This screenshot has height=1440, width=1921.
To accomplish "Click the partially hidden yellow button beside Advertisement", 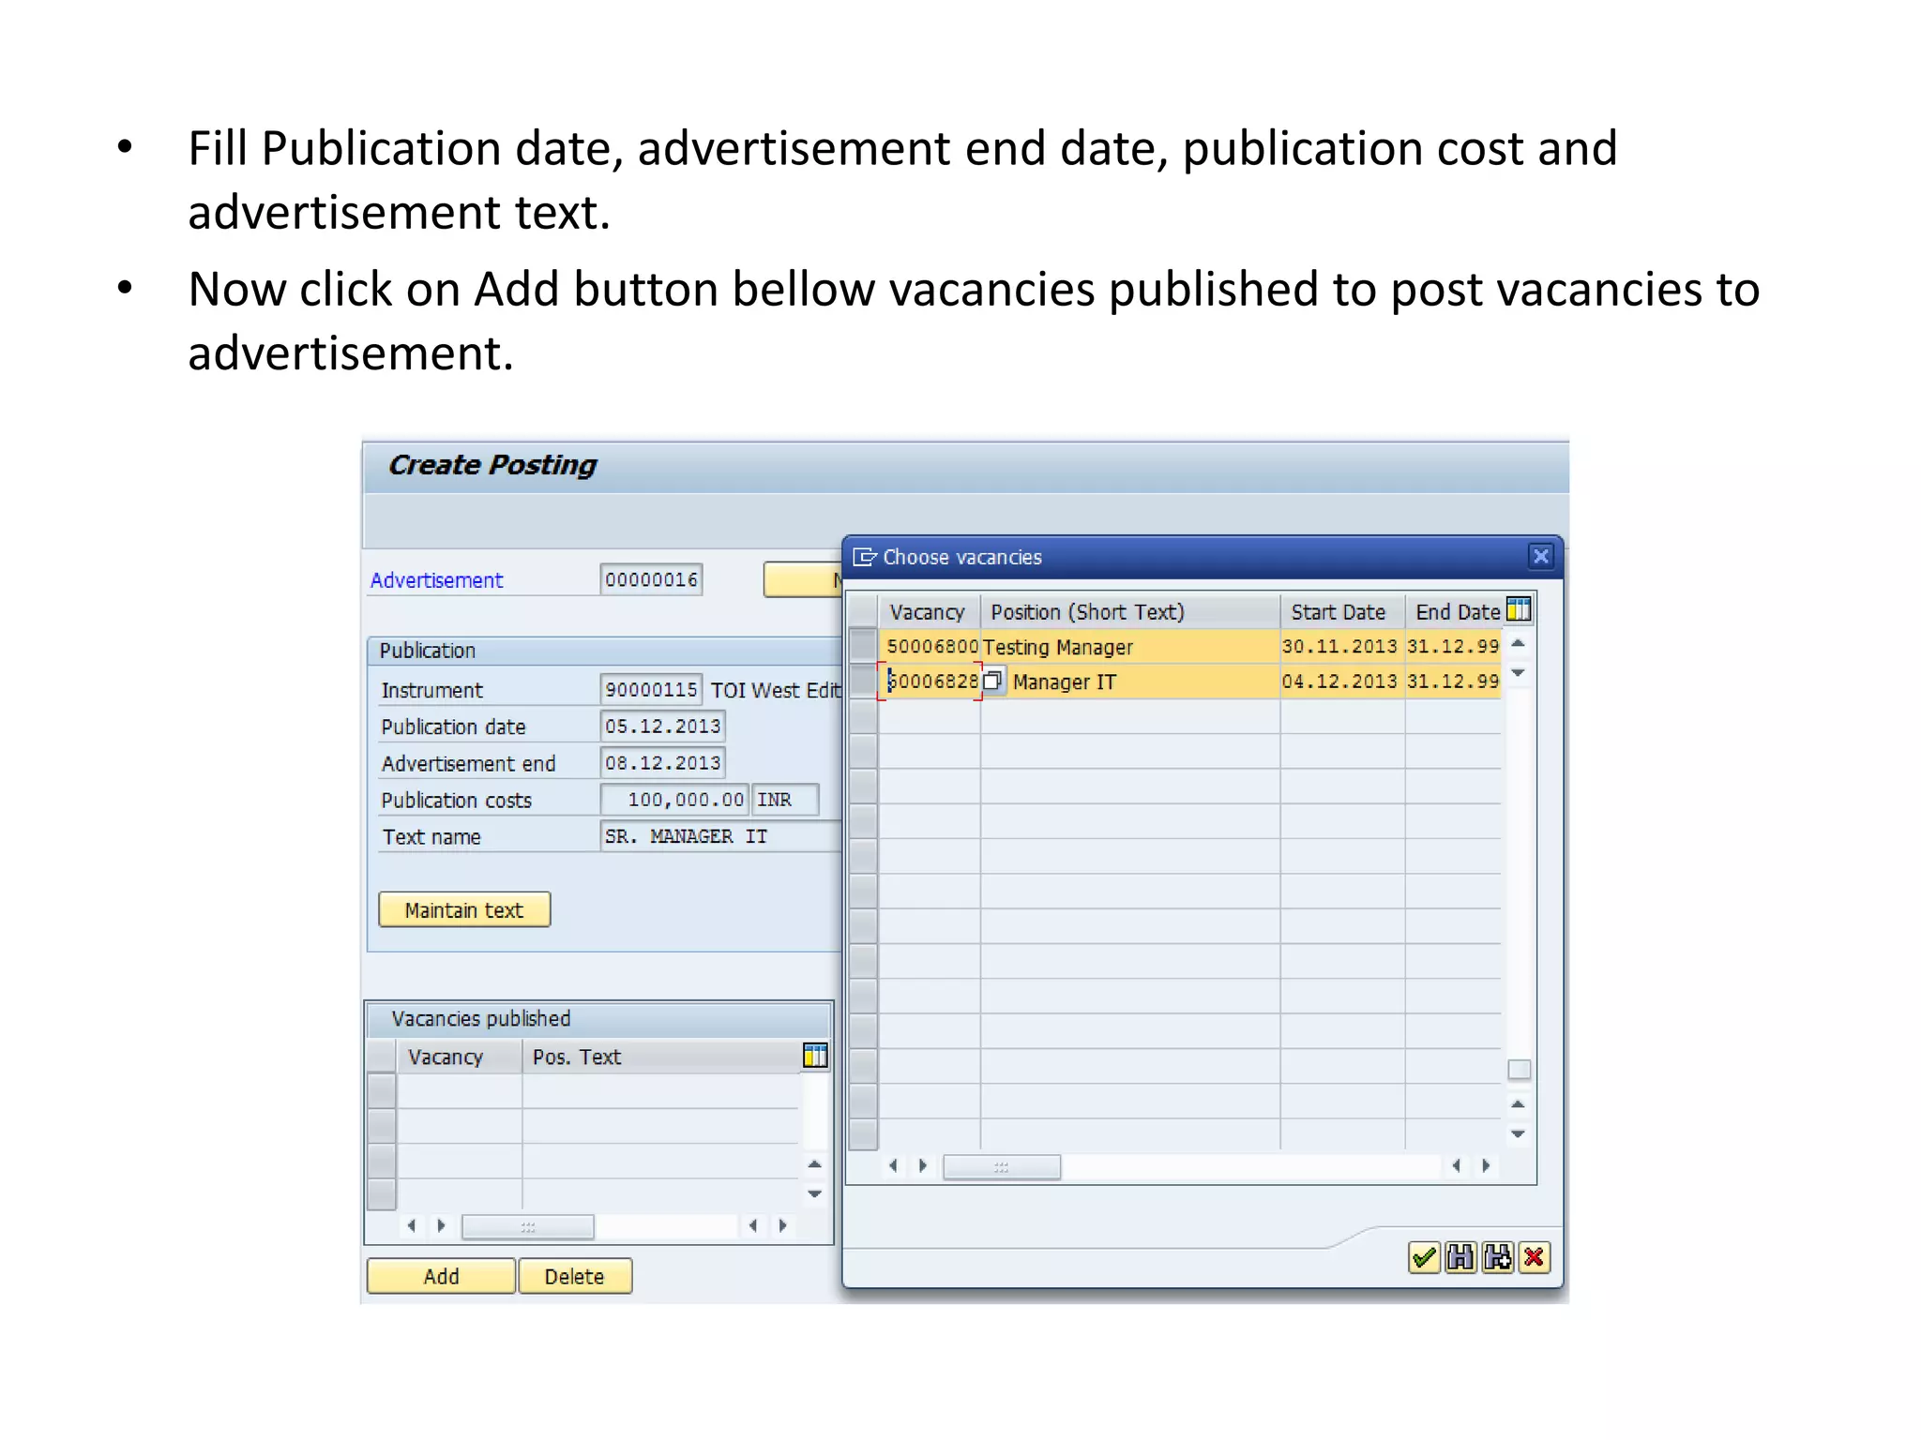I will pyautogui.click(x=803, y=579).
